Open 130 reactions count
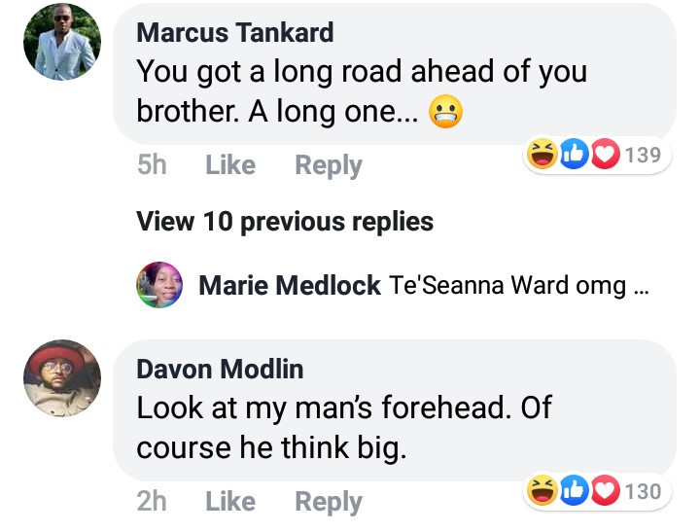 coord(643,491)
